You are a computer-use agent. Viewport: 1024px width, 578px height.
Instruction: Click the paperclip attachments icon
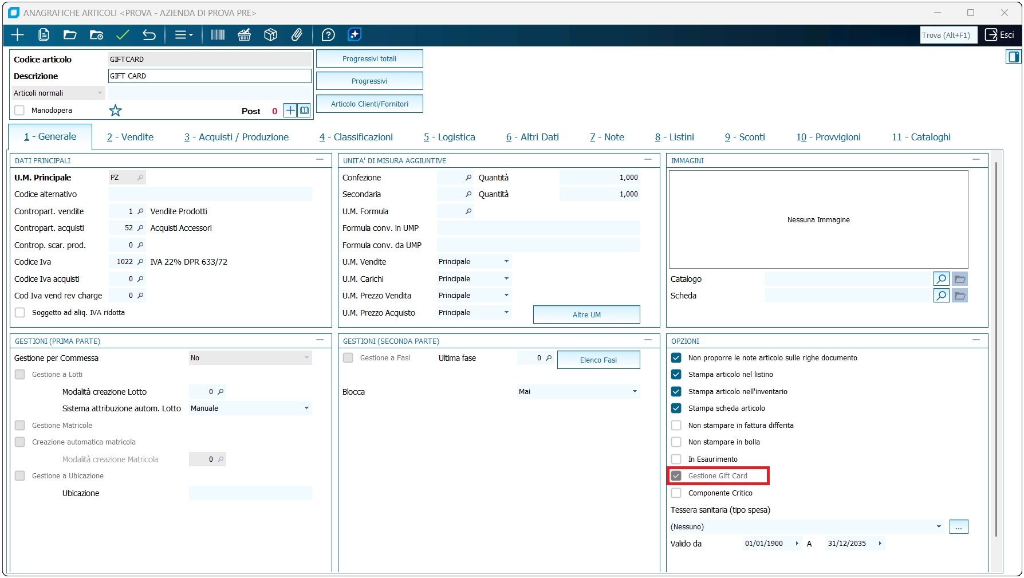297,35
